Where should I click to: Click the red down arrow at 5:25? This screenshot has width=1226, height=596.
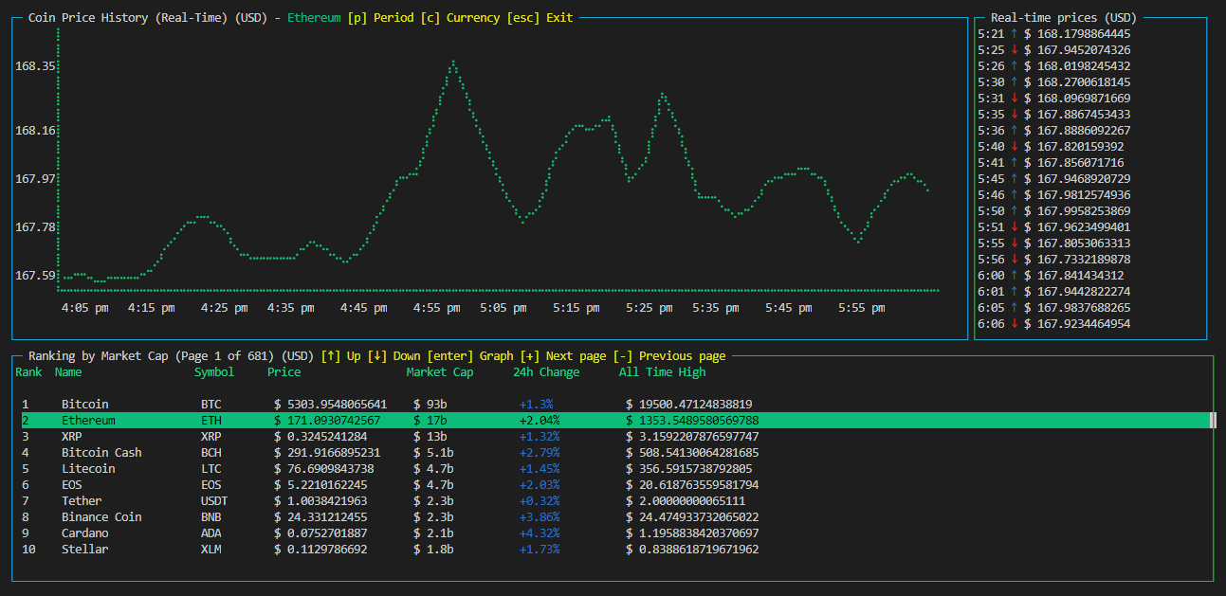[1014, 50]
